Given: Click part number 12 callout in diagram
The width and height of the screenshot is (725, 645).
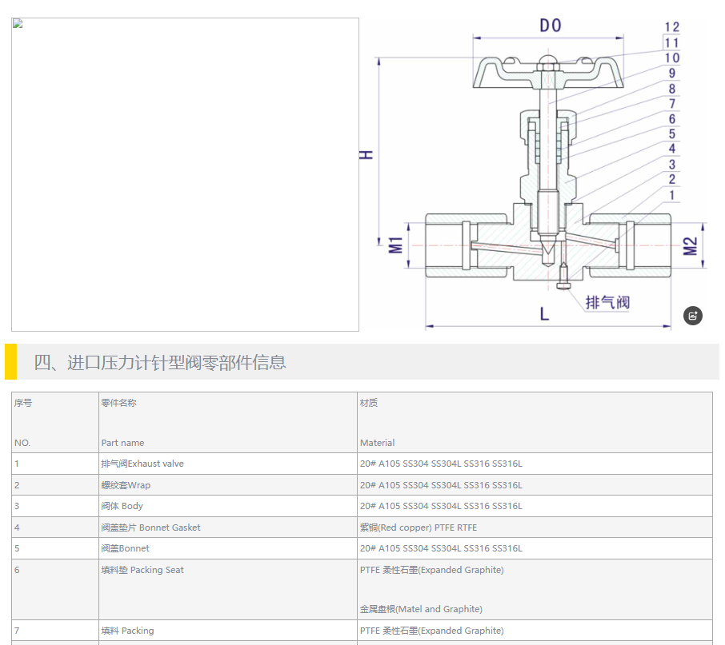Looking at the screenshot, I should click(x=671, y=27).
